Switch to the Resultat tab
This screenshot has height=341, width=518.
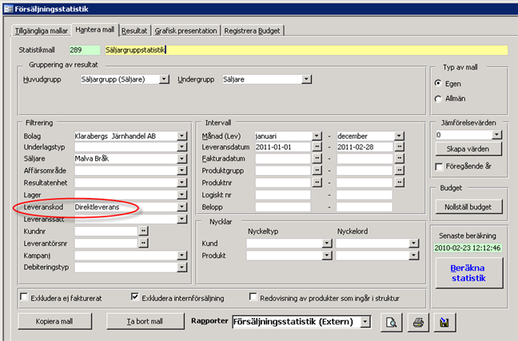coord(134,30)
